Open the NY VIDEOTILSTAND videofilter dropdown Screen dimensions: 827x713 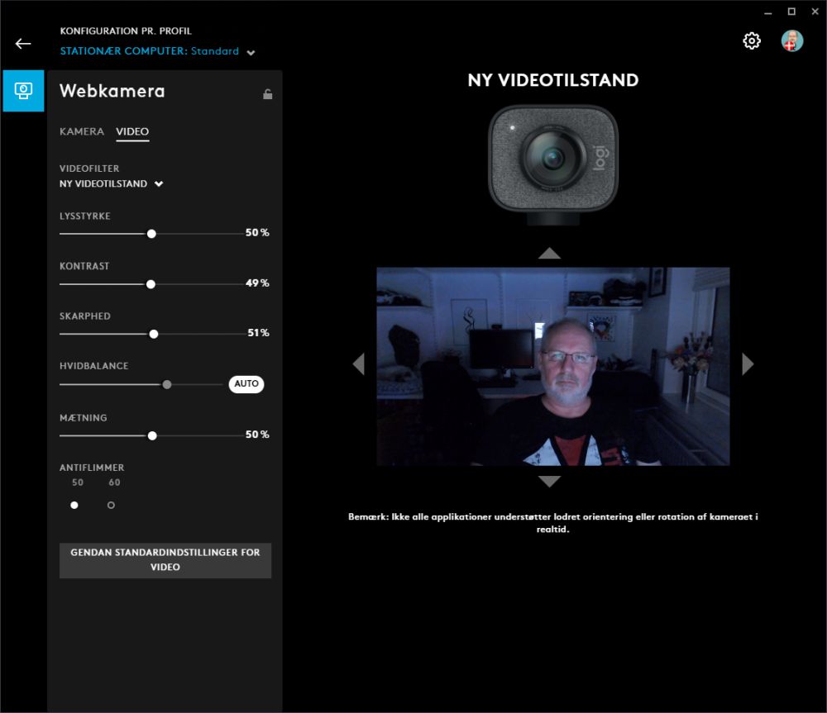[x=112, y=184]
